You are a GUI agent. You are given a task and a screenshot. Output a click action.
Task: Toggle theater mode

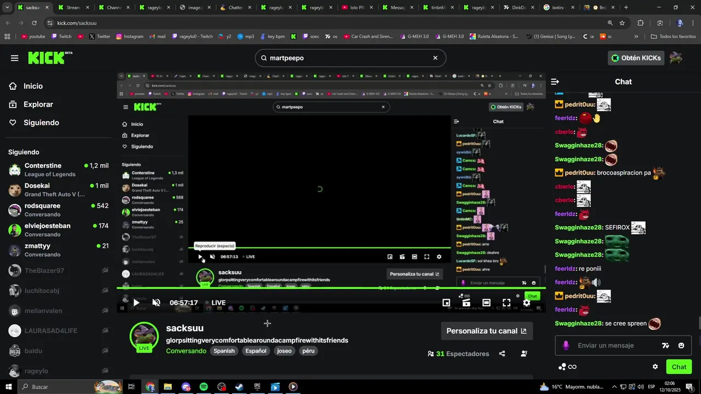486,303
